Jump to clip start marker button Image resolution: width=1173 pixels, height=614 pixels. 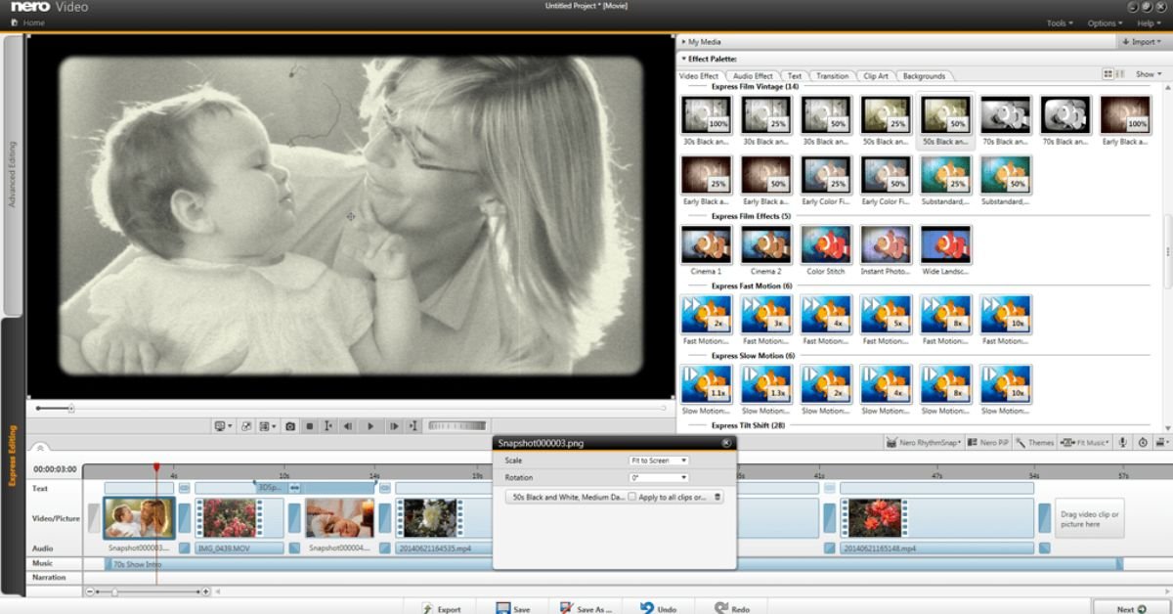[x=328, y=426]
